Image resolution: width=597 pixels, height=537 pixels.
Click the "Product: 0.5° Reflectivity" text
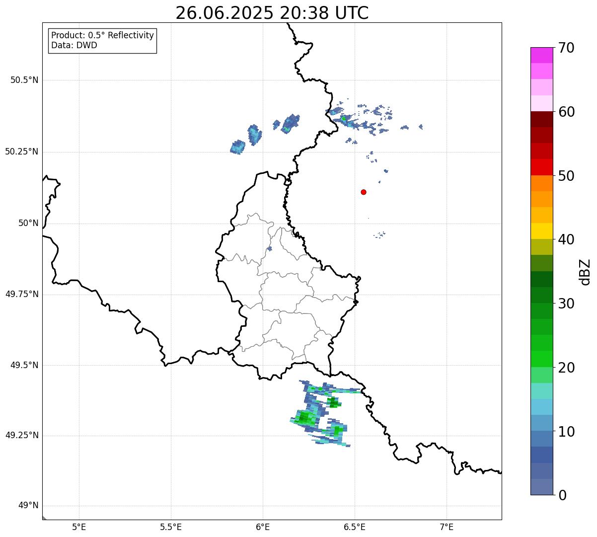(x=102, y=35)
